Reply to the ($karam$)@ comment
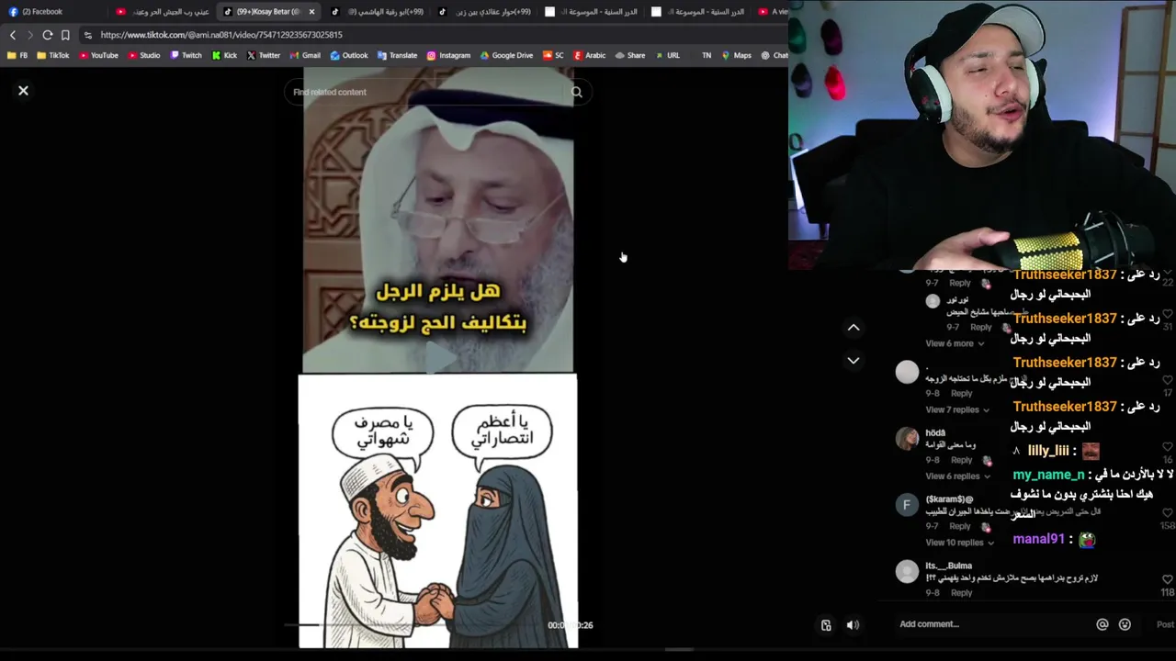The width and height of the screenshot is (1176, 661). [x=960, y=526]
